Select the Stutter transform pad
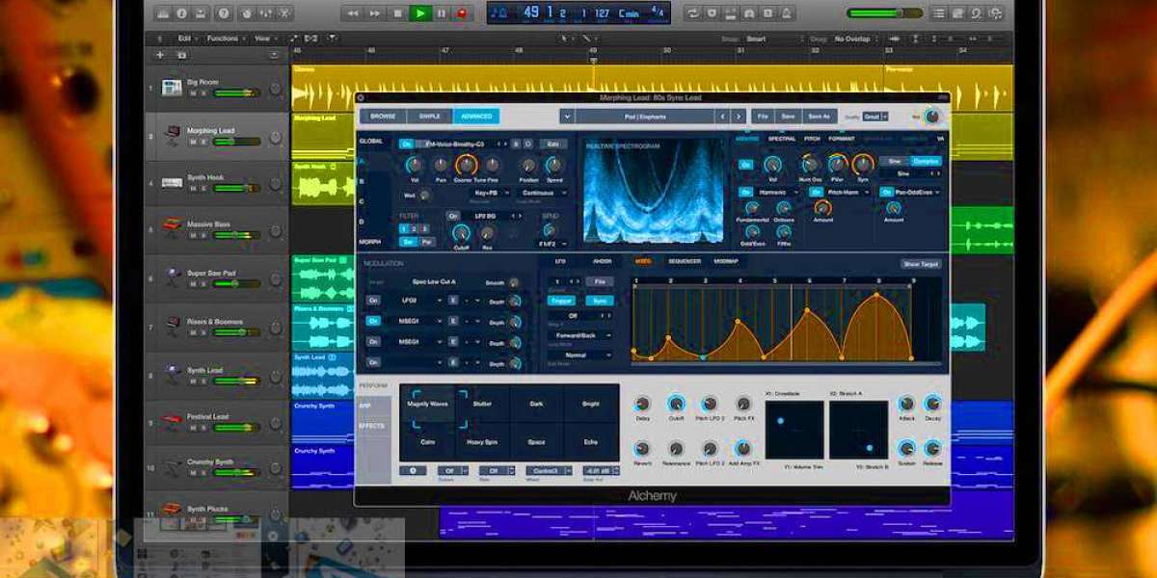1157x578 pixels. tap(482, 404)
